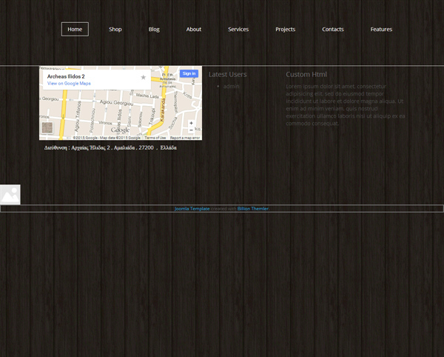Visit the Billion Themler footer link
The width and height of the screenshot is (444, 357).
[253, 209]
